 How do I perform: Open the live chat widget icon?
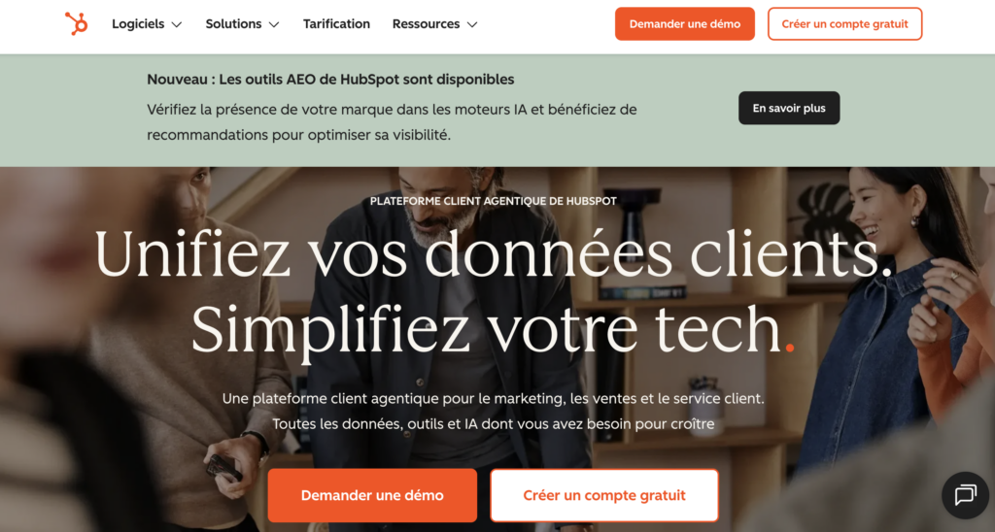(965, 495)
